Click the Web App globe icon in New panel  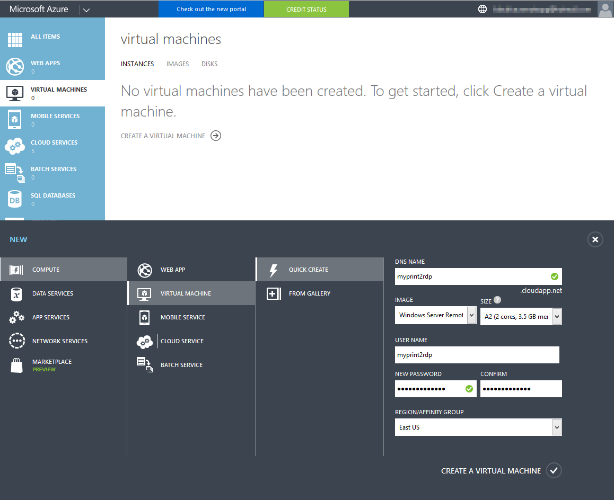[x=145, y=270]
